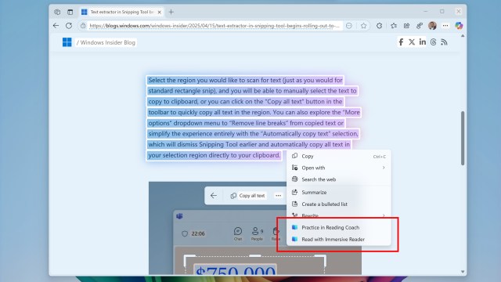
Task: Open the Collections icon in toolbar
Action: tap(406, 26)
